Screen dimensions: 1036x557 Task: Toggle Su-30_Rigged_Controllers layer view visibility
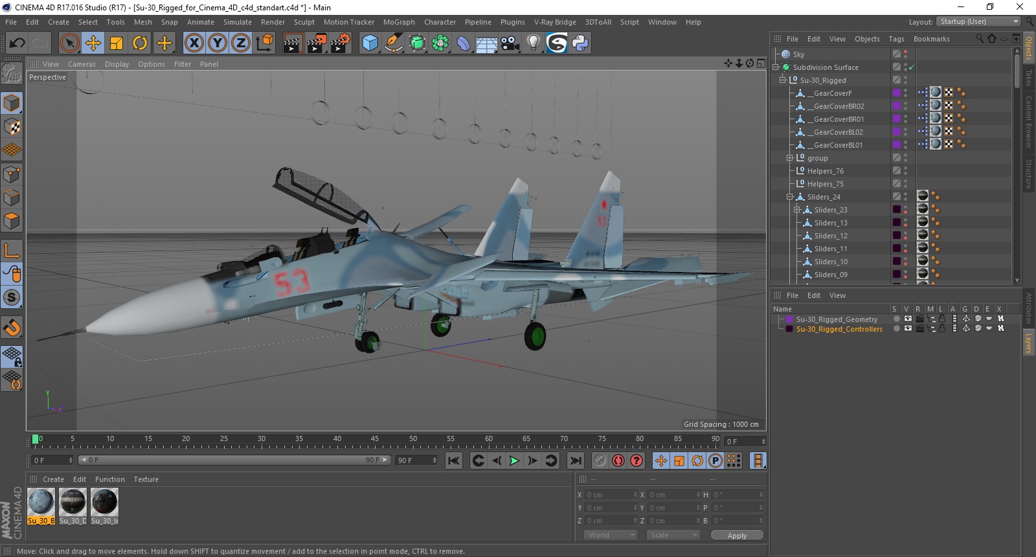(908, 328)
